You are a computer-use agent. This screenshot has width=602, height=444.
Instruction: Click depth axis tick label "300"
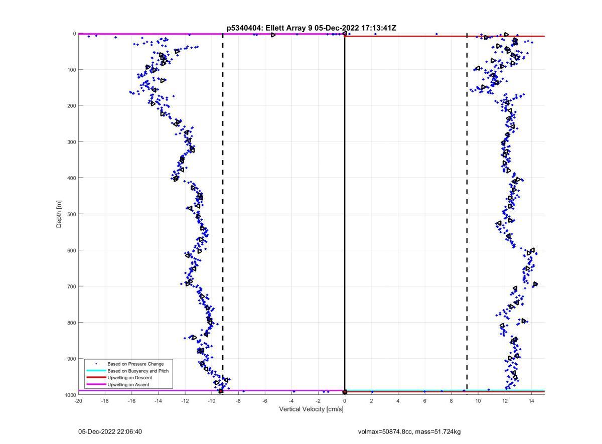tap(71, 142)
